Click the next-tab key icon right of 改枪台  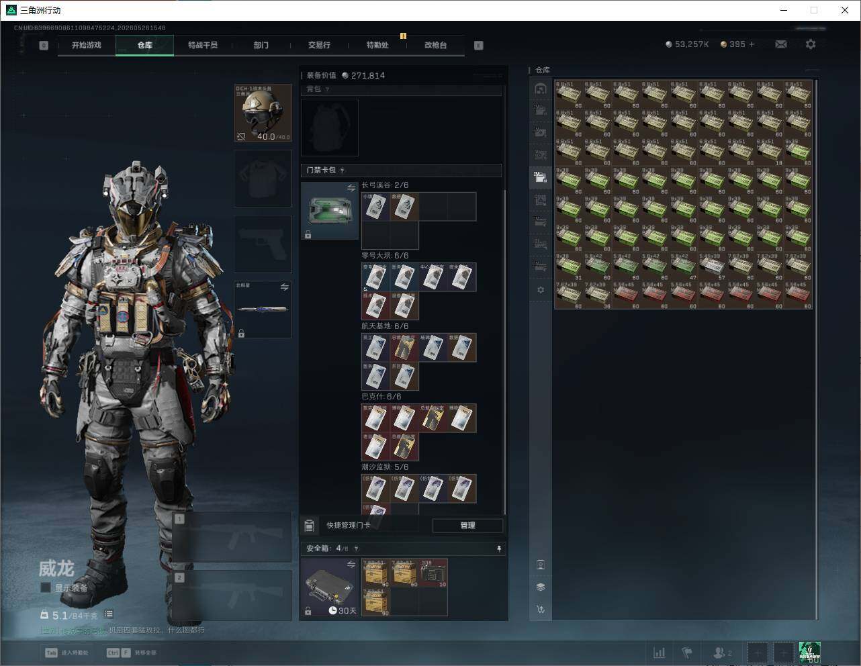(479, 46)
